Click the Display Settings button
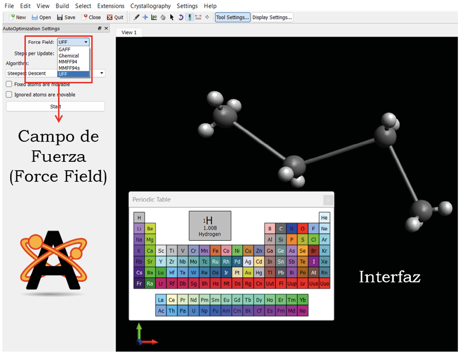This screenshot has width=459, height=353. [x=272, y=17]
